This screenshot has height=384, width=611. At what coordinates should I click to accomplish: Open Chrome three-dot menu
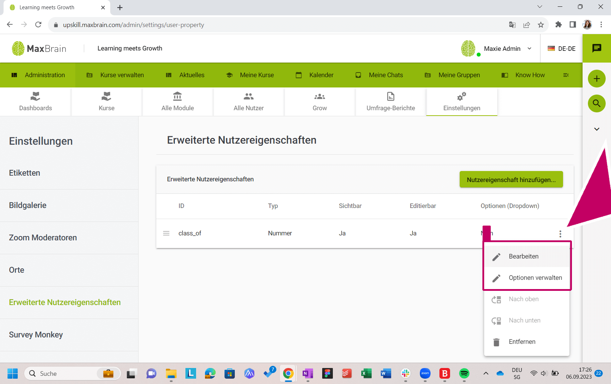(x=601, y=25)
